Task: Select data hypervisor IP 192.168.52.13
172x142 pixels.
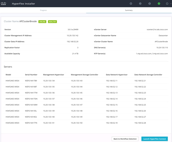Action: click(x=112, y=93)
